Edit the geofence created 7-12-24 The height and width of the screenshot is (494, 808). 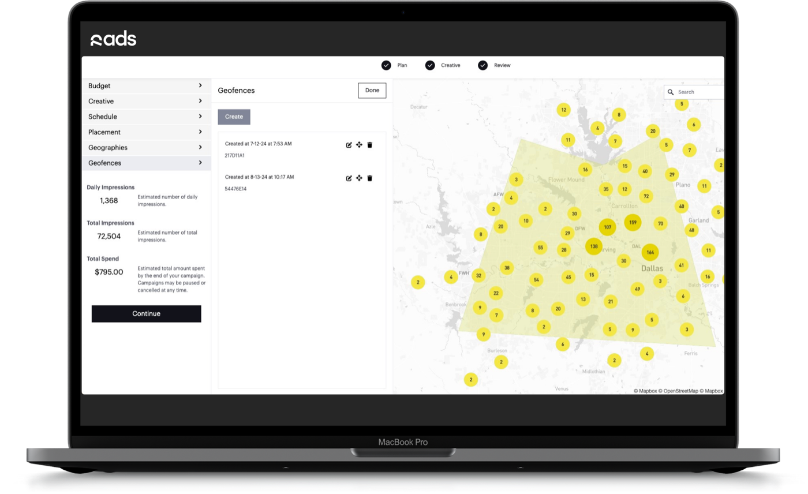[x=349, y=145]
